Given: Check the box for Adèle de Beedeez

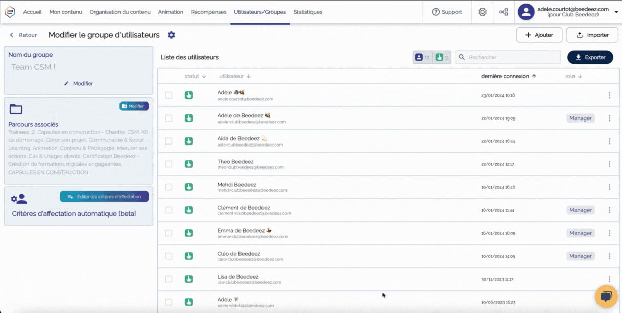Looking at the screenshot, I should click(169, 118).
